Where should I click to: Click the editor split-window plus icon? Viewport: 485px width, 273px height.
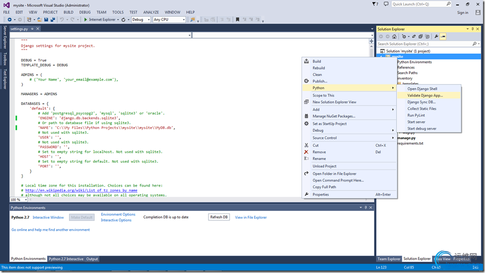pos(371,41)
